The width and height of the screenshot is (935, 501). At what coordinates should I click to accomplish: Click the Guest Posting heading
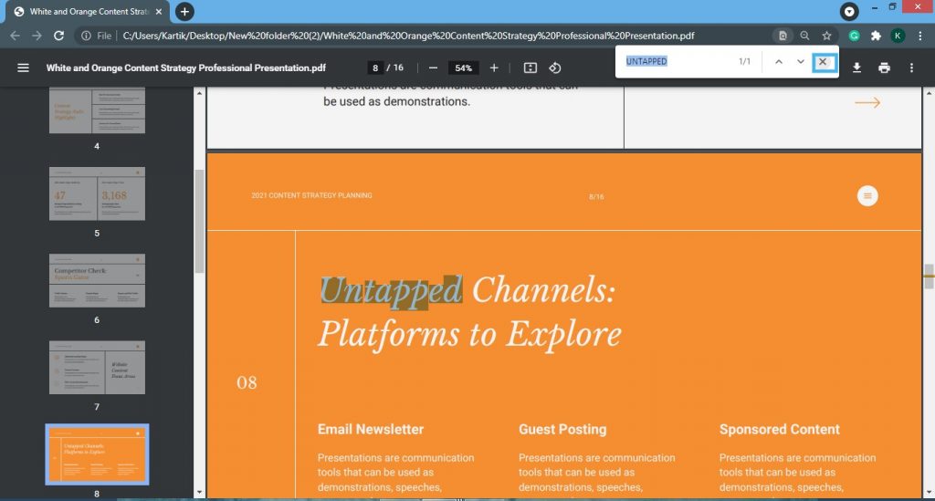pos(562,429)
